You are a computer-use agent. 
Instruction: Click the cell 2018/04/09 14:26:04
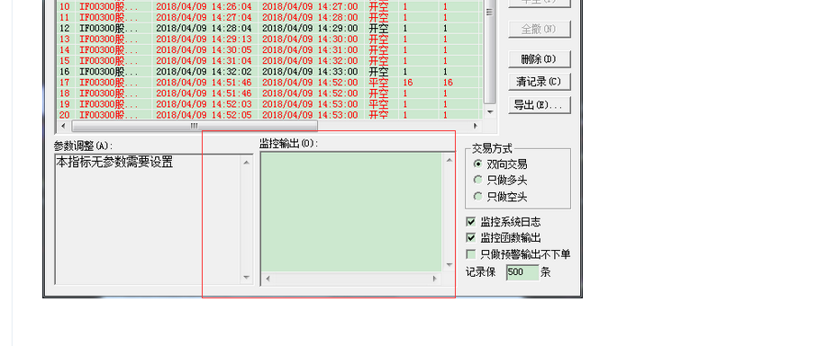[x=204, y=7]
